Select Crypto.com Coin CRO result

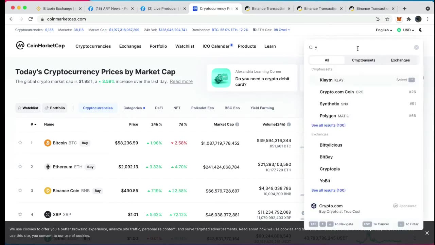tap(364, 92)
